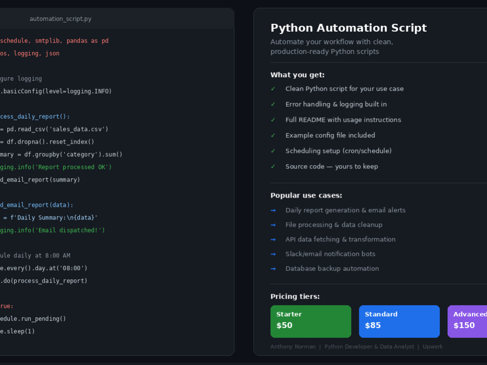
Task: Click comment 'ule daily at 8:00 AM'
Action: pyautogui.click(x=35, y=255)
